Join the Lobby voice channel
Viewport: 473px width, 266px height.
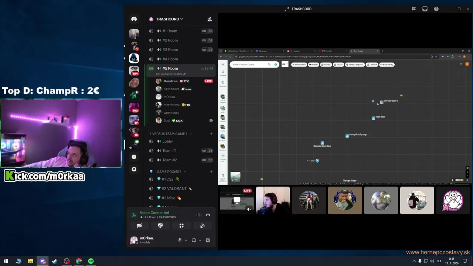pyautogui.click(x=181, y=141)
